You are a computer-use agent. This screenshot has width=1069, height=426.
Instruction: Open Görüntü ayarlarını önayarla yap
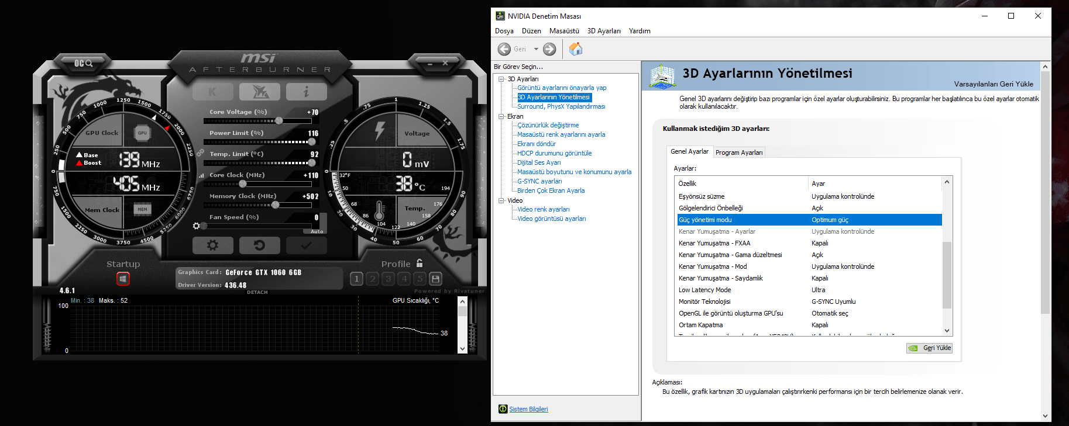pos(562,88)
